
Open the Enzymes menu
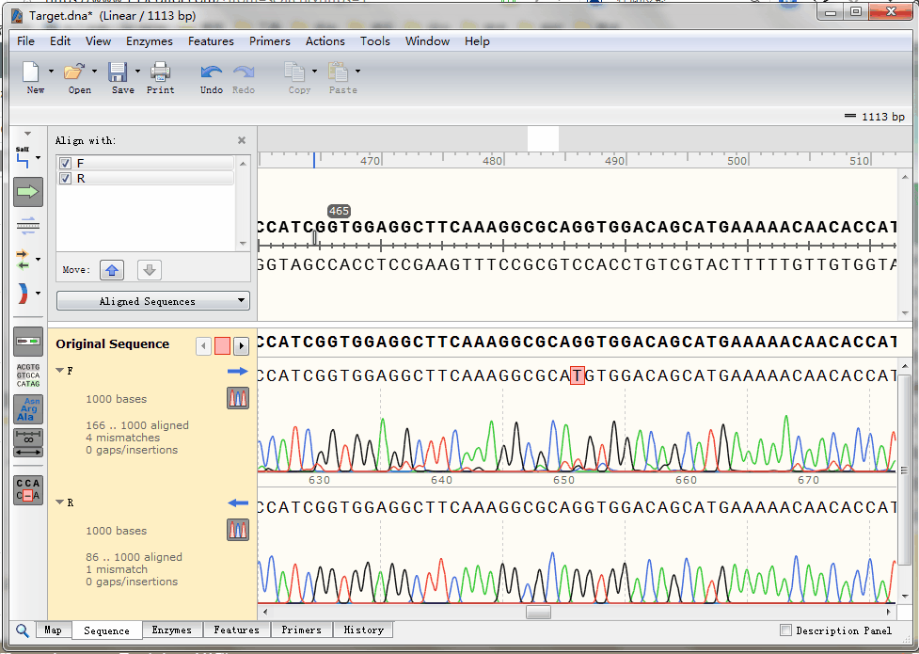(x=149, y=41)
